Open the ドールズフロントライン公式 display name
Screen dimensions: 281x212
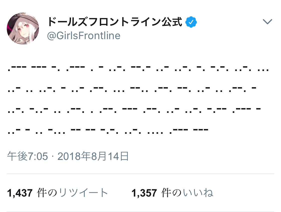(115, 22)
